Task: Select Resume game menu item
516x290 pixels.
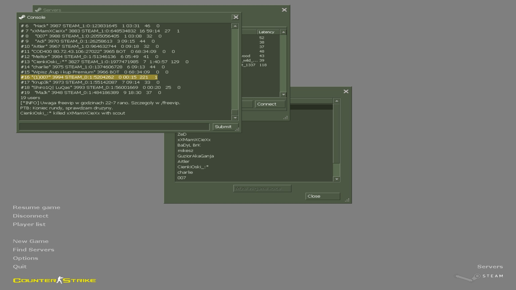Action: tap(37, 208)
